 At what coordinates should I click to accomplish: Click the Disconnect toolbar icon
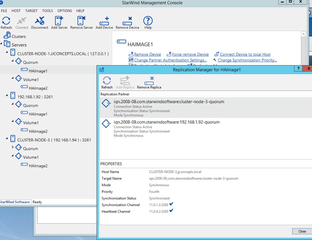(x=39, y=21)
